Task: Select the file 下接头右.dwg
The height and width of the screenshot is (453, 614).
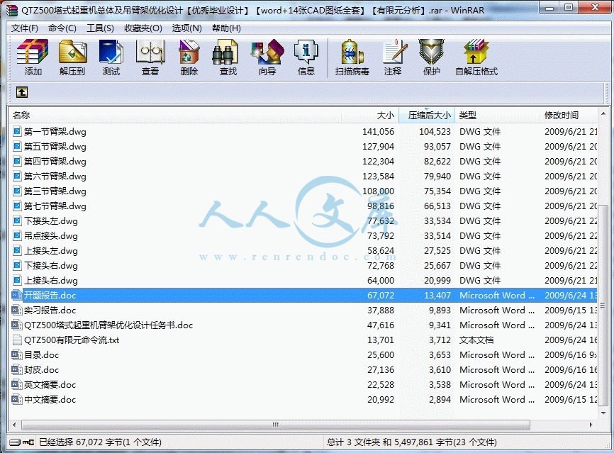Action: pos(51,265)
